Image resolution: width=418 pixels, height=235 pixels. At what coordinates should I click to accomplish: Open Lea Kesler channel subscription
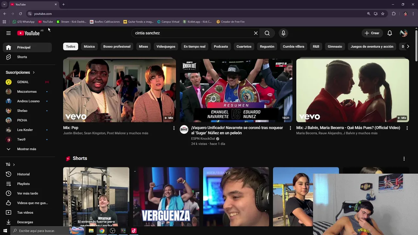[27, 130]
